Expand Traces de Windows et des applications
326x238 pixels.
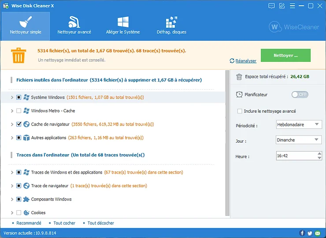pyautogui.click(x=12, y=172)
